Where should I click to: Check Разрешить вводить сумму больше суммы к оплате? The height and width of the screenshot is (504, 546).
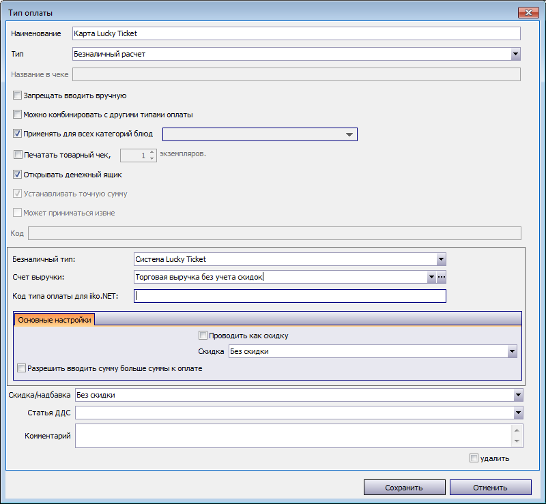click(x=22, y=368)
